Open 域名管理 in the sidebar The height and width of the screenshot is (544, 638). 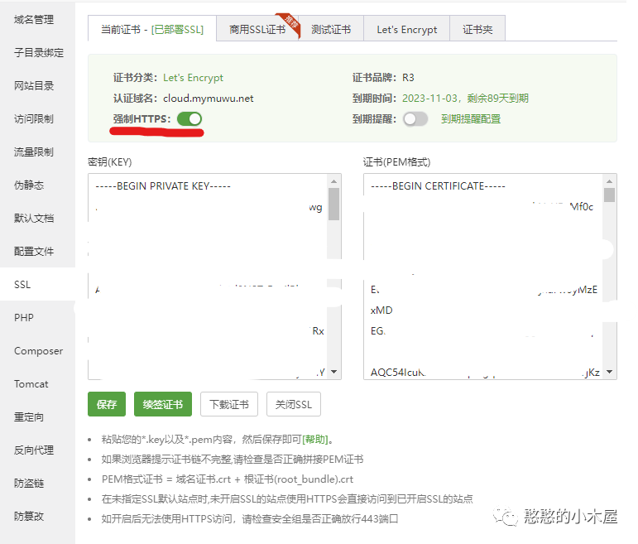[x=34, y=20]
